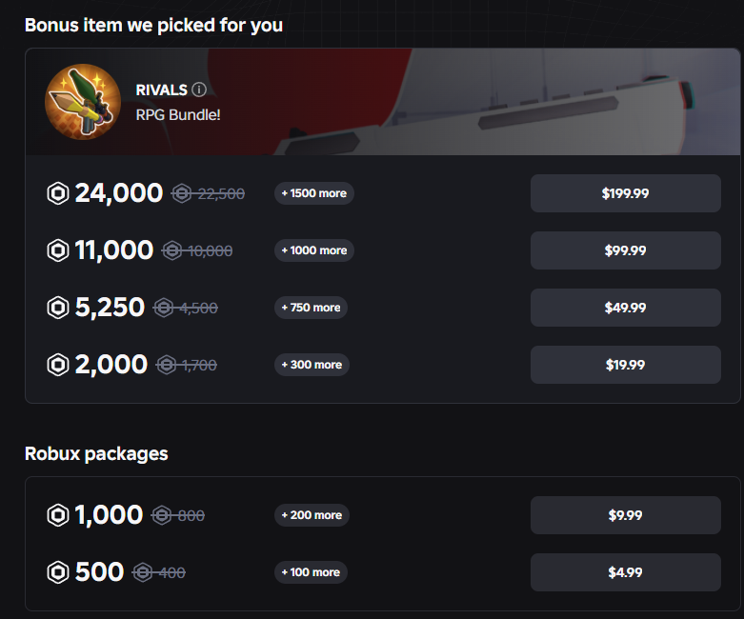Click the strikethrough Robux icon next to 22,500

tap(182, 193)
